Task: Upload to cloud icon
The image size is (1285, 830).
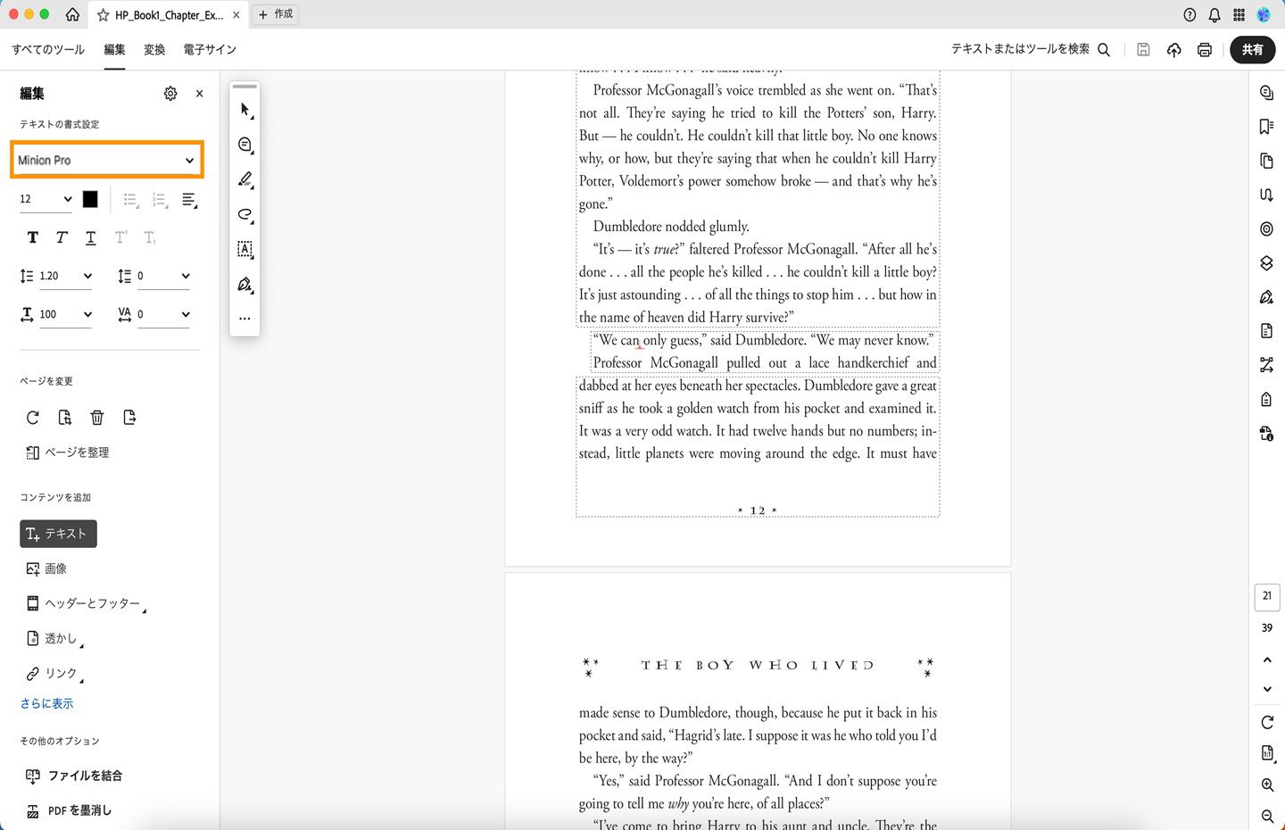Action: [x=1173, y=50]
